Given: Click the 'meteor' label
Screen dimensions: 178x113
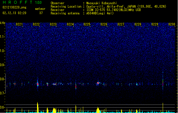Looking at the screenshot, I should [40, 9].
